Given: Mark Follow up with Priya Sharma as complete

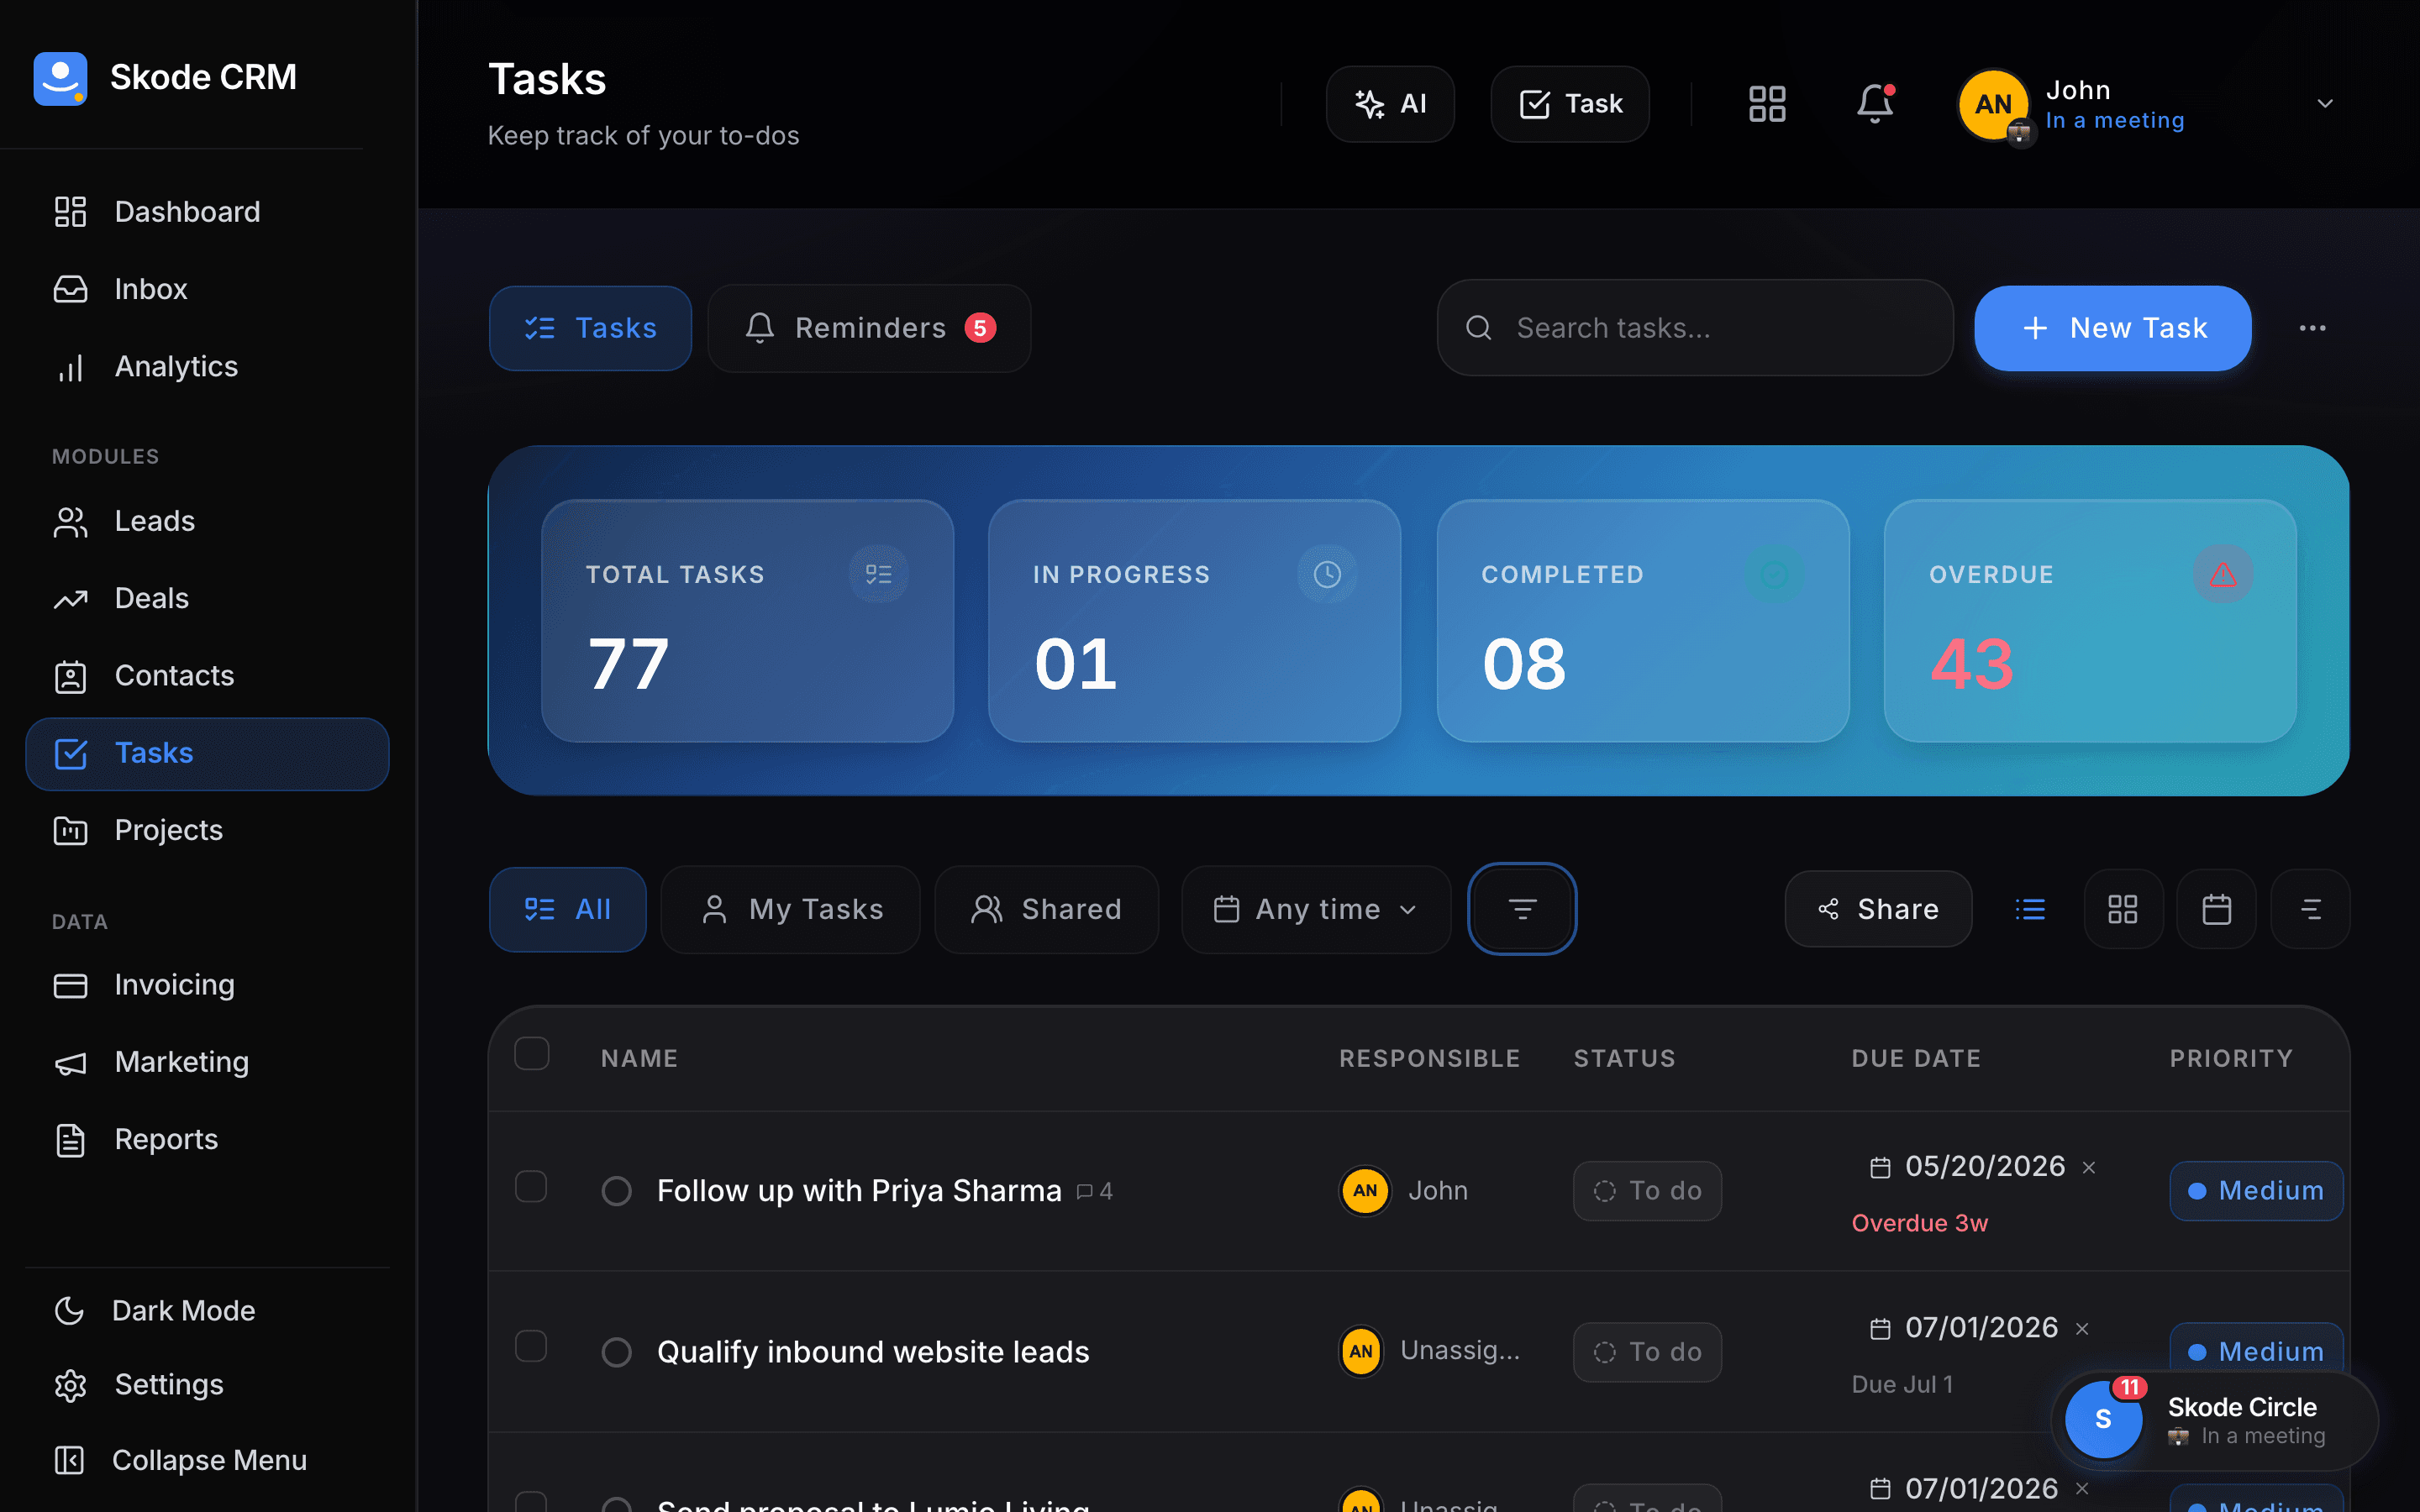Looking at the screenshot, I should coord(616,1191).
